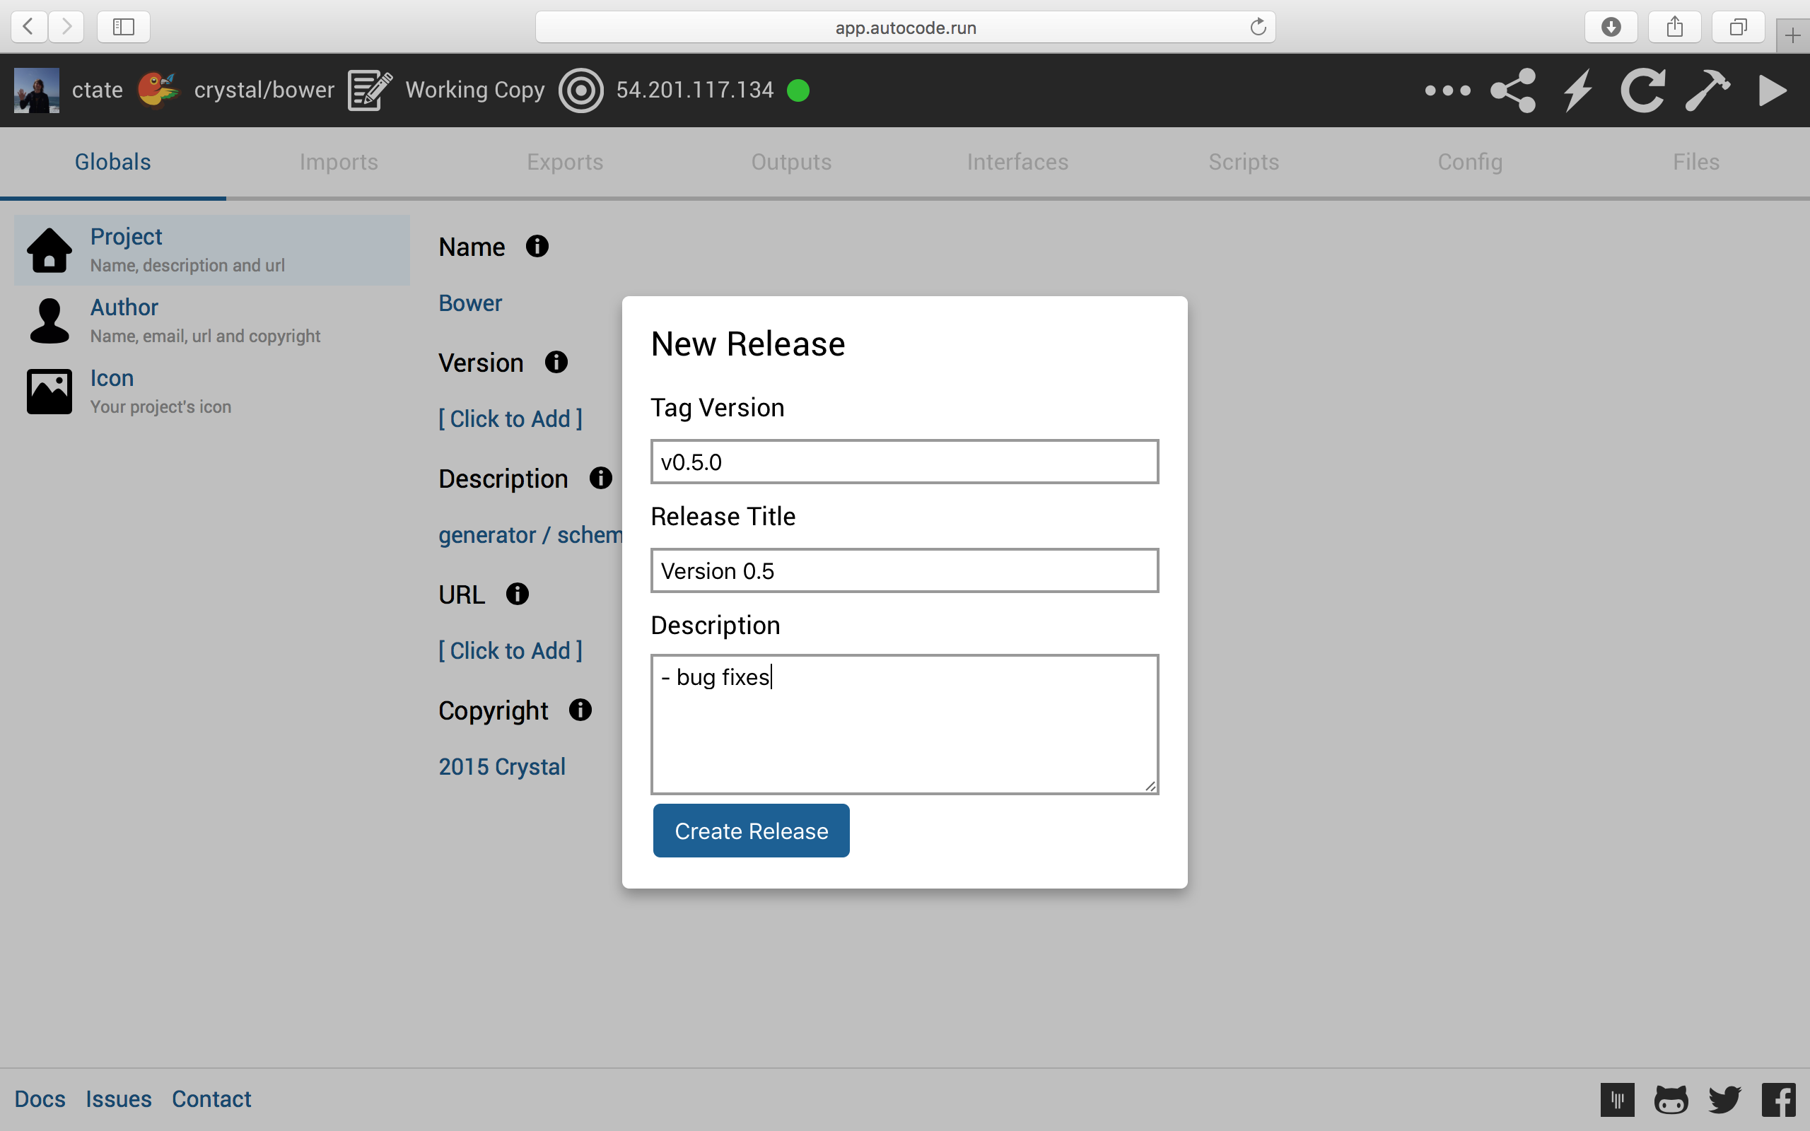This screenshot has width=1810, height=1131.
Task: Click the target icon beside IP address
Action: tap(580, 90)
